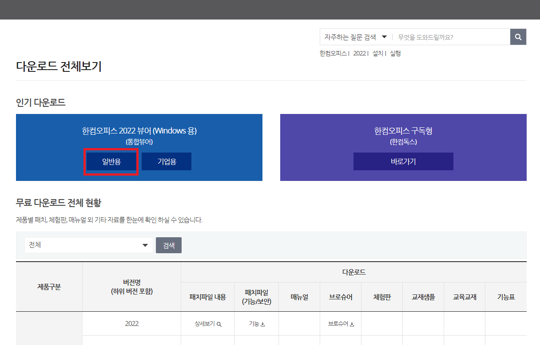The image size is (540, 345).
Task: Select the 2022 version row in table
Action: [131, 324]
